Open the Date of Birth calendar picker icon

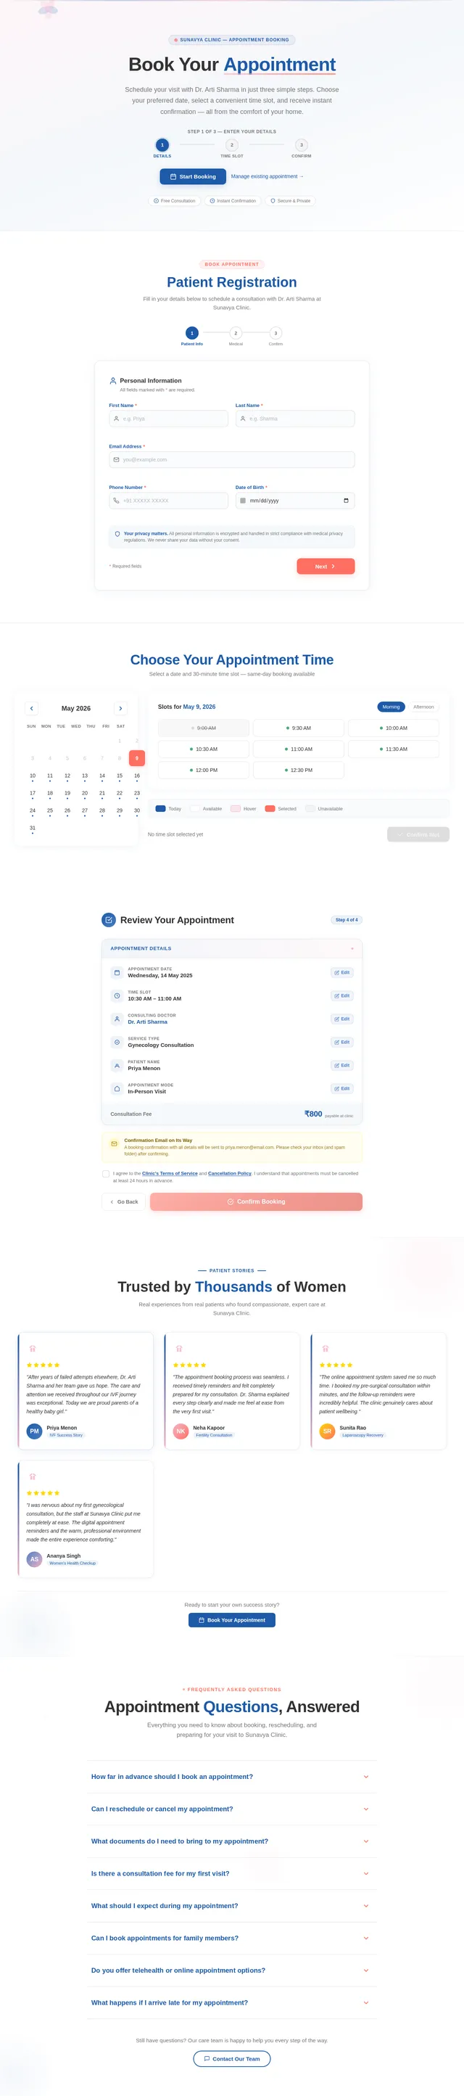pyautogui.click(x=346, y=501)
